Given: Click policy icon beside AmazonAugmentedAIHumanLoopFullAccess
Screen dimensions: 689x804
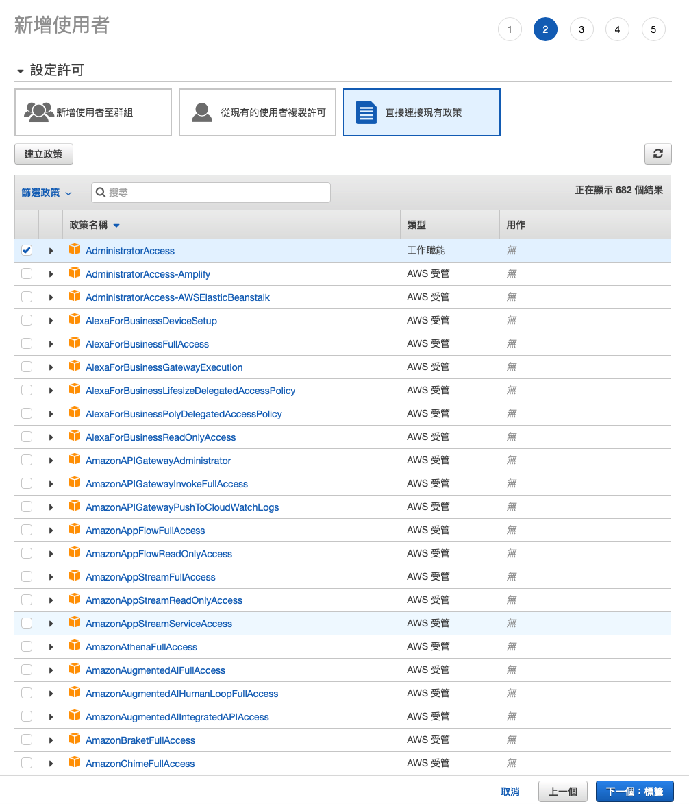Looking at the screenshot, I should [x=75, y=692].
